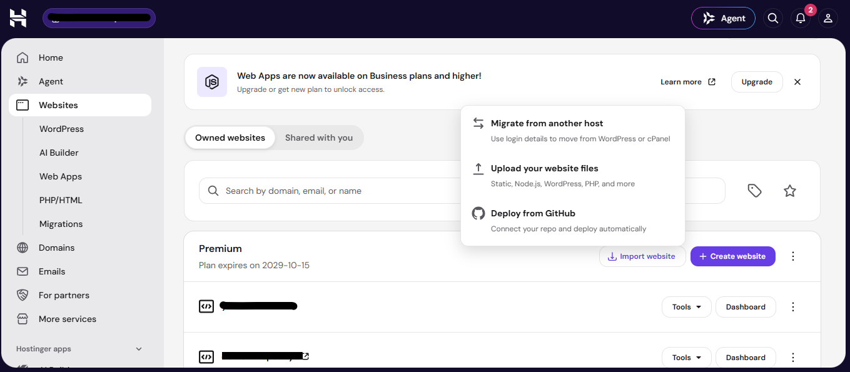Open Web Apps submenu item

61,176
